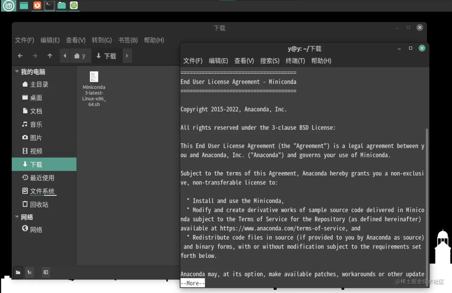Screen dimensions: 452x293
Task: Show tree view in sidebar
Action: [30, 272]
